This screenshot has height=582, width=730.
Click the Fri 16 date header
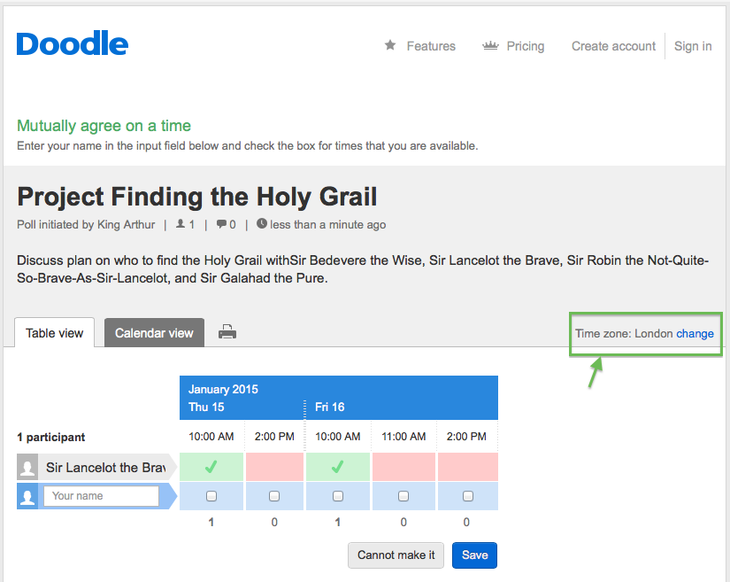(330, 407)
